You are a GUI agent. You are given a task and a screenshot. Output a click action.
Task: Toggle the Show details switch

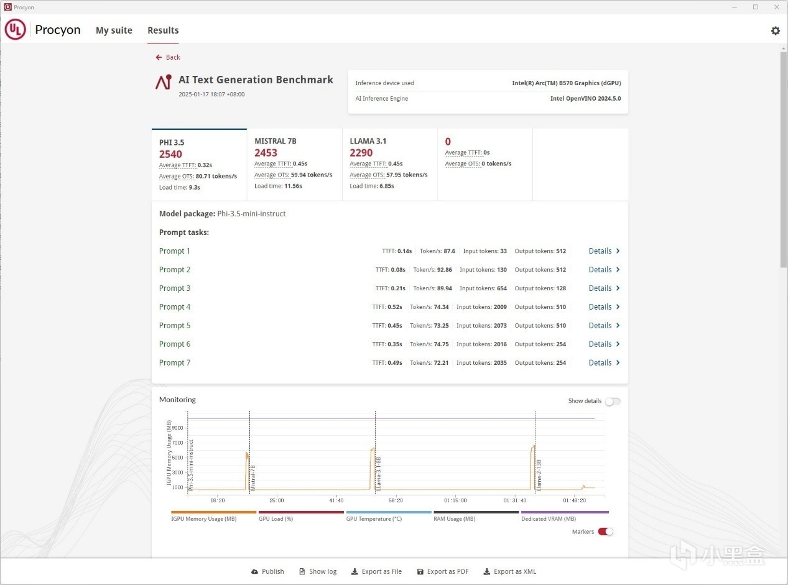(613, 401)
